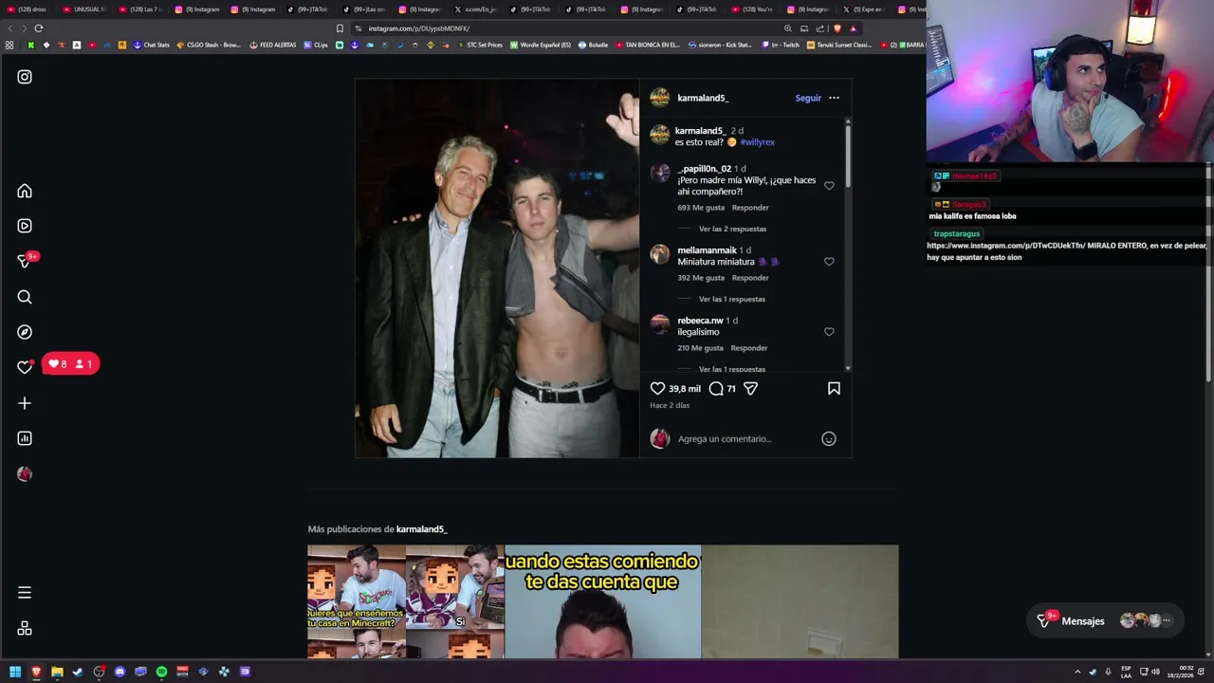Switch to the '(128) dross' browser tab
This screenshot has height=683, width=1214.
(28, 9)
